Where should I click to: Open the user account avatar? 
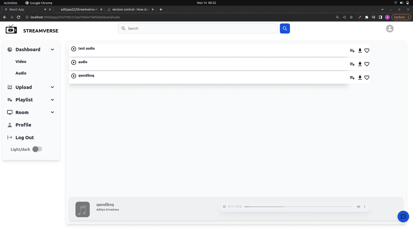tap(389, 28)
